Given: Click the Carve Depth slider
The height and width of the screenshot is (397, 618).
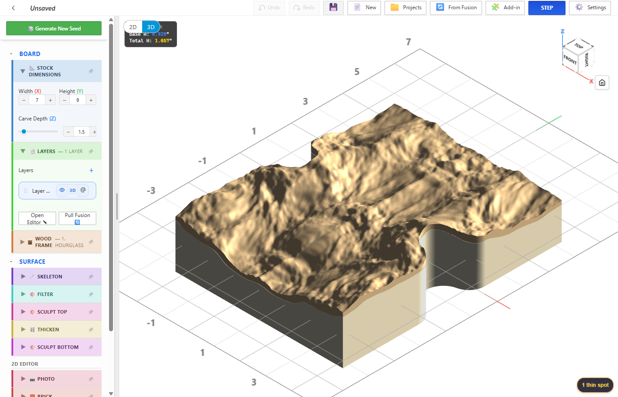Looking at the screenshot, I should 38,131.
